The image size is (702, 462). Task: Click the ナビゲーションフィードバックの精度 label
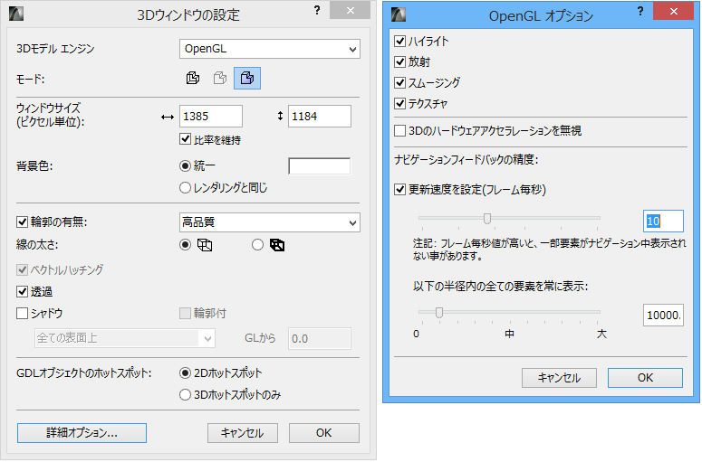[466, 159]
